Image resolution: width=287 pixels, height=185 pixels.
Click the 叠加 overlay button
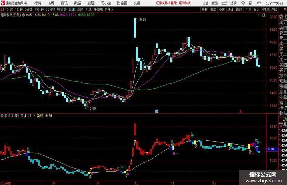[213, 9]
